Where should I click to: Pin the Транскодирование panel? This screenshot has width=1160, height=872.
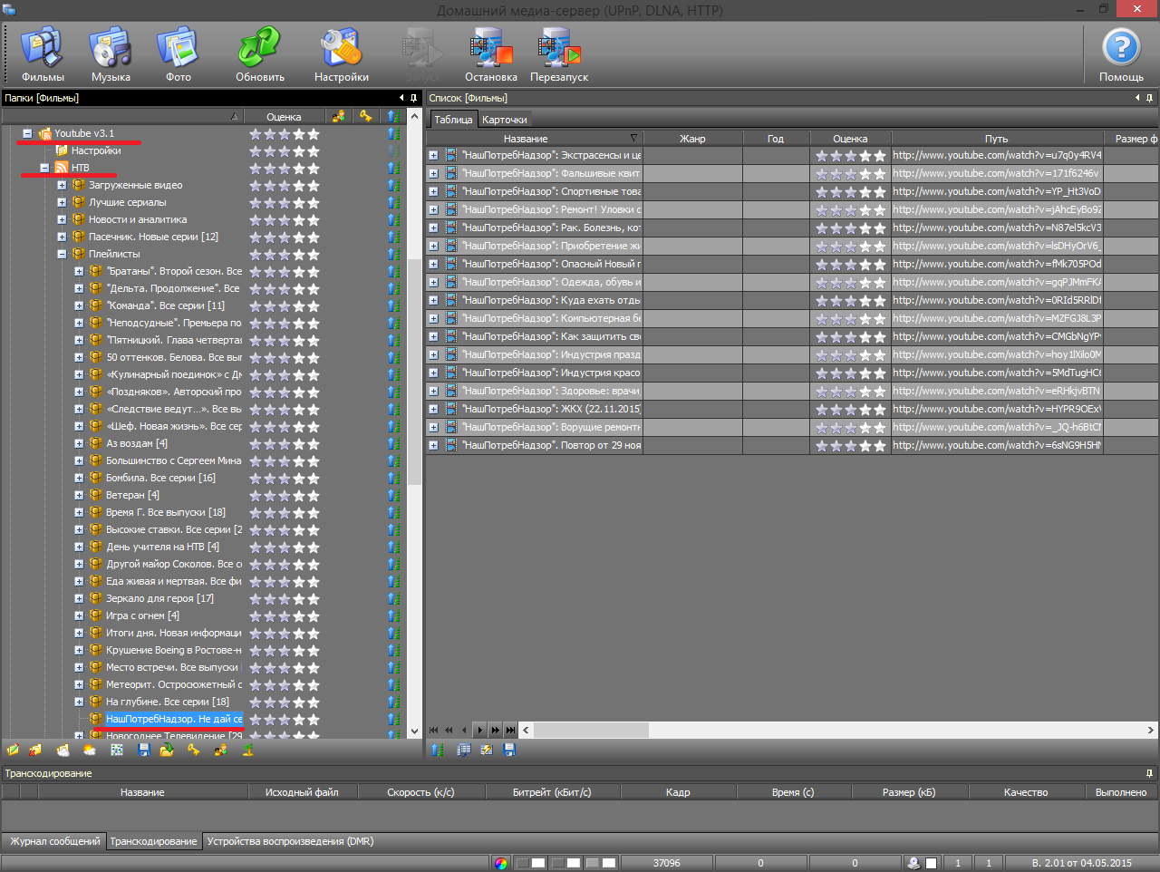coord(1149,773)
